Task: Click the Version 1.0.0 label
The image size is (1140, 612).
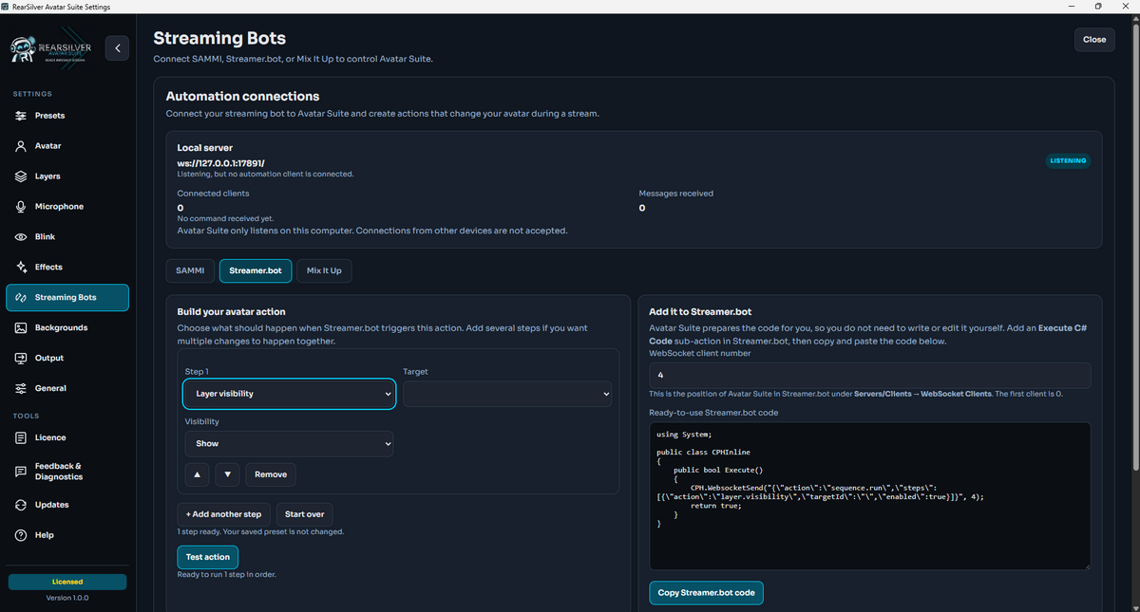Action: [67, 598]
